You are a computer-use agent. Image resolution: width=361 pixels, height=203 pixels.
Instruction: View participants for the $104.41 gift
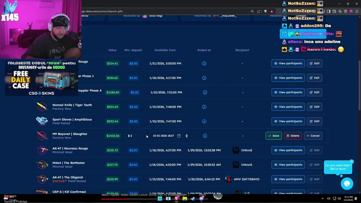pyautogui.click(x=288, y=63)
